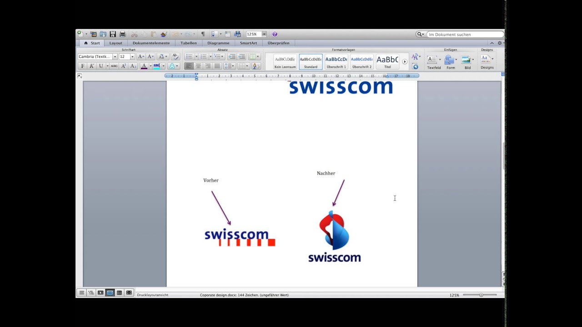
Task: Switch to Layout ribbon tab
Action: pos(115,43)
